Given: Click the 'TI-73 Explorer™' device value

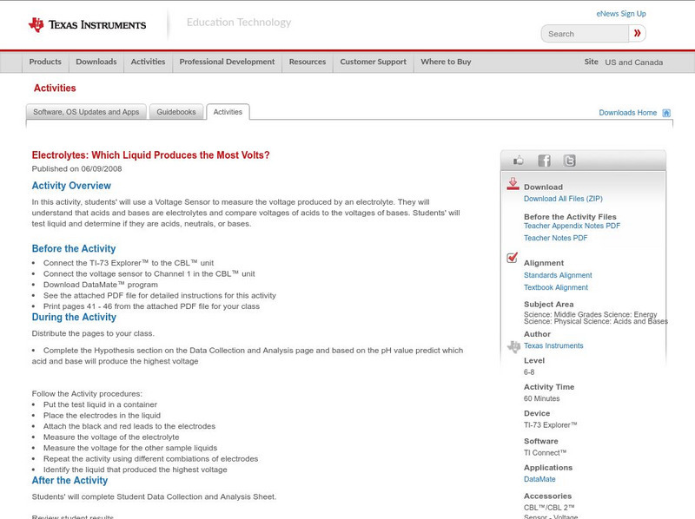Looking at the screenshot, I should [x=551, y=425].
